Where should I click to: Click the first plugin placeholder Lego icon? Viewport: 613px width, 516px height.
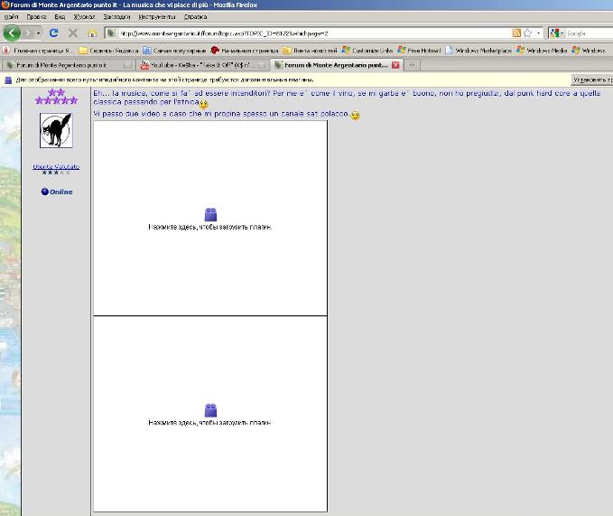click(x=210, y=214)
